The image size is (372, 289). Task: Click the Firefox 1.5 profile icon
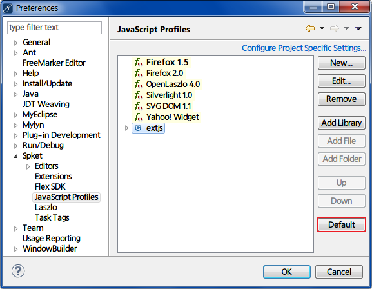pos(139,63)
